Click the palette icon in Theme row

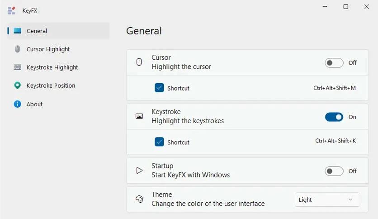click(x=139, y=199)
